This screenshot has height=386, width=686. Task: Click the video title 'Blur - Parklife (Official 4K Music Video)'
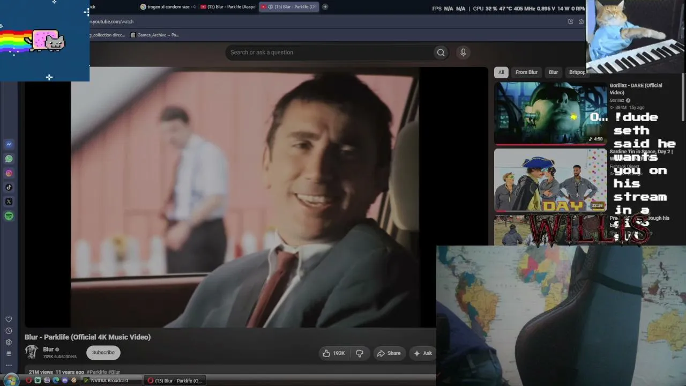(x=88, y=337)
